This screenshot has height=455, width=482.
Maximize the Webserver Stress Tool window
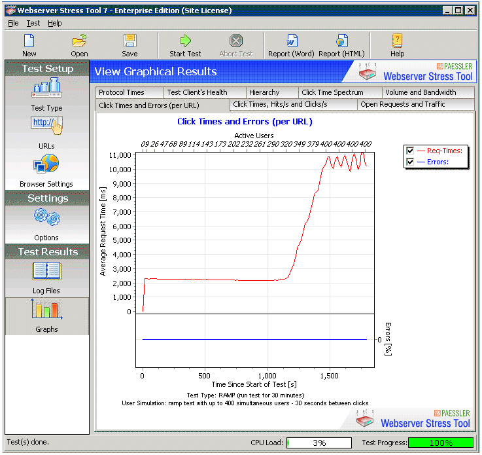(458, 10)
